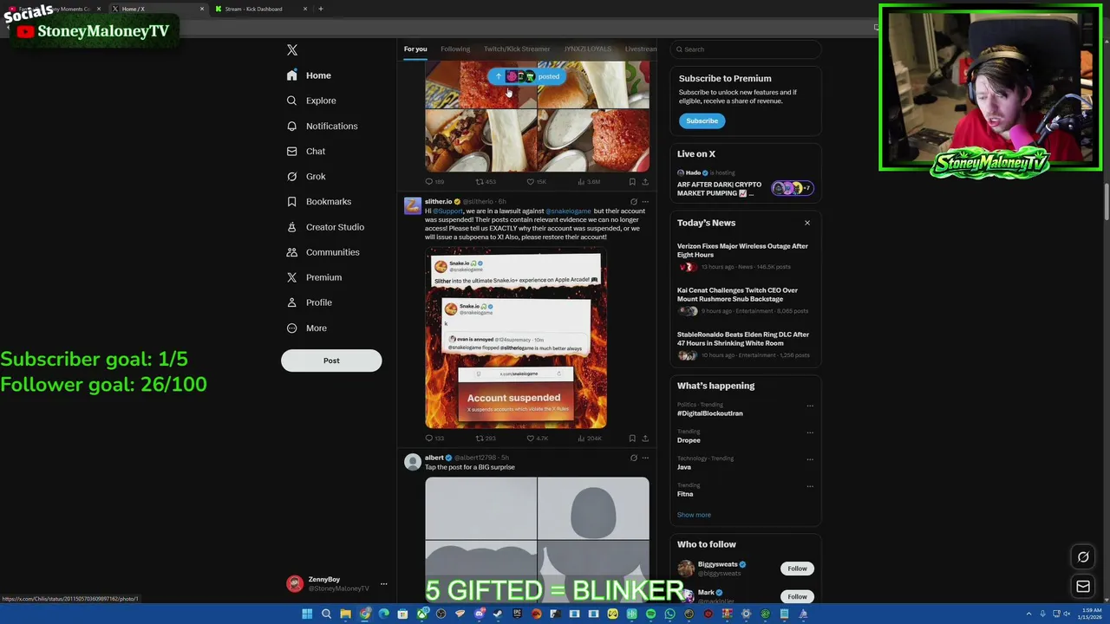Select the Home / X browser tab
This screenshot has width=1110, height=624.
[x=158, y=9]
